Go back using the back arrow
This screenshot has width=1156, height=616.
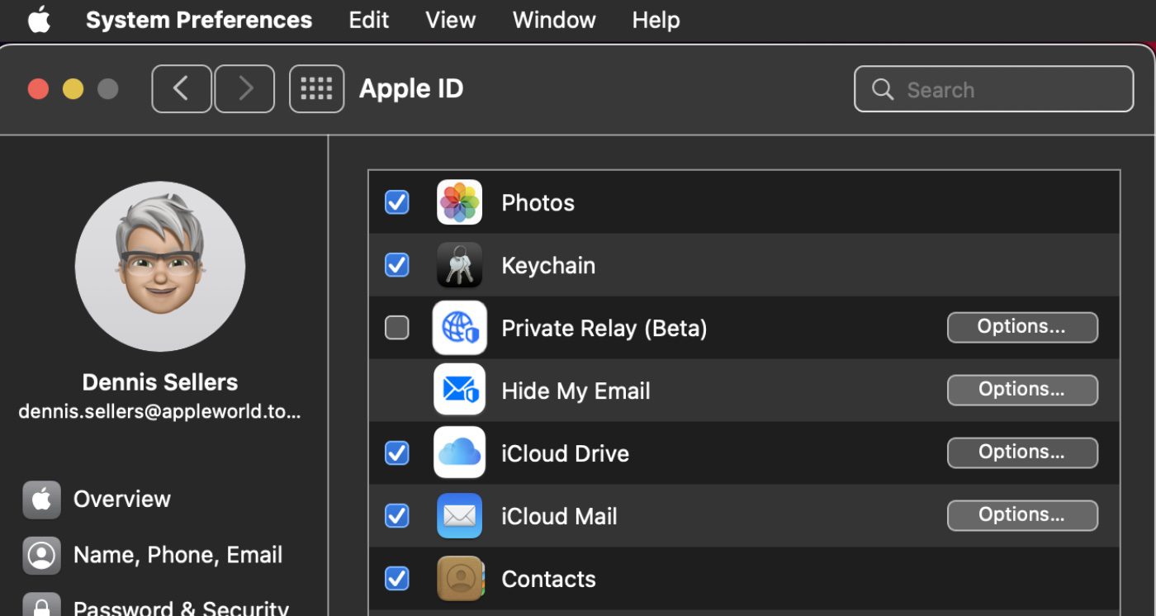182,89
